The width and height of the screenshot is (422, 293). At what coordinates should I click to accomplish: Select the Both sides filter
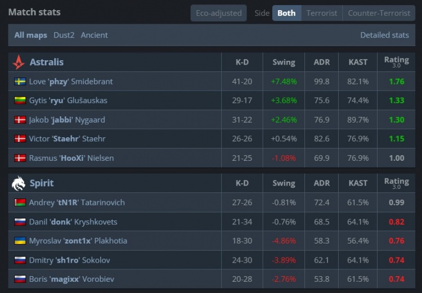(286, 13)
